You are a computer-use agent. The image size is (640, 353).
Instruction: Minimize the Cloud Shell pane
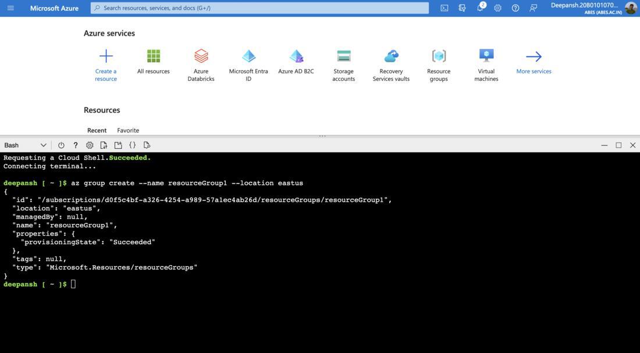click(x=605, y=145)
